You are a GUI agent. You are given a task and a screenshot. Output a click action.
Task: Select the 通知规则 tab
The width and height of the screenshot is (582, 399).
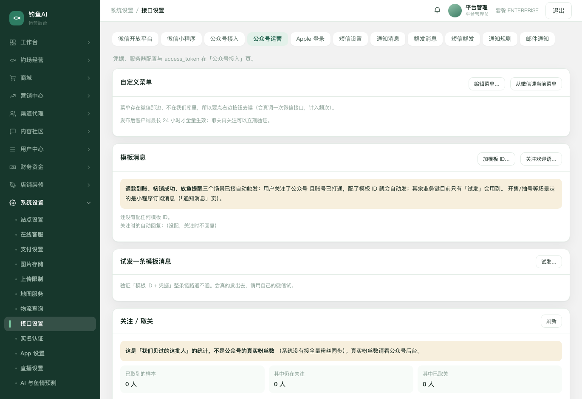tap(500, 39)
